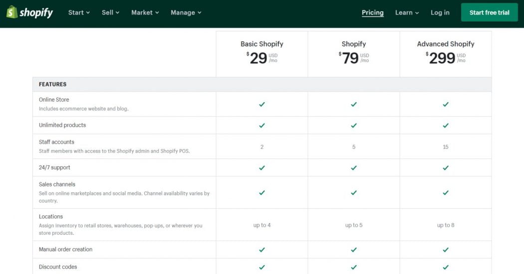Click staff accounts value 15 for Advanced Shopify
Image resolution: width=524 pixels, height=274 pixels.
click(x=446, y=147)
